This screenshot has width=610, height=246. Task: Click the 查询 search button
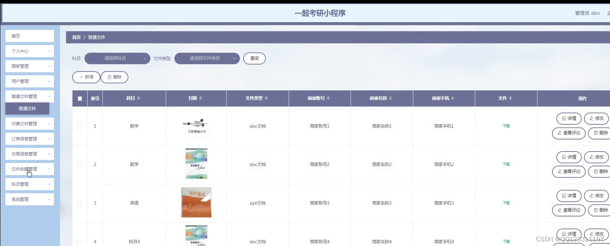tap(254, 58)
